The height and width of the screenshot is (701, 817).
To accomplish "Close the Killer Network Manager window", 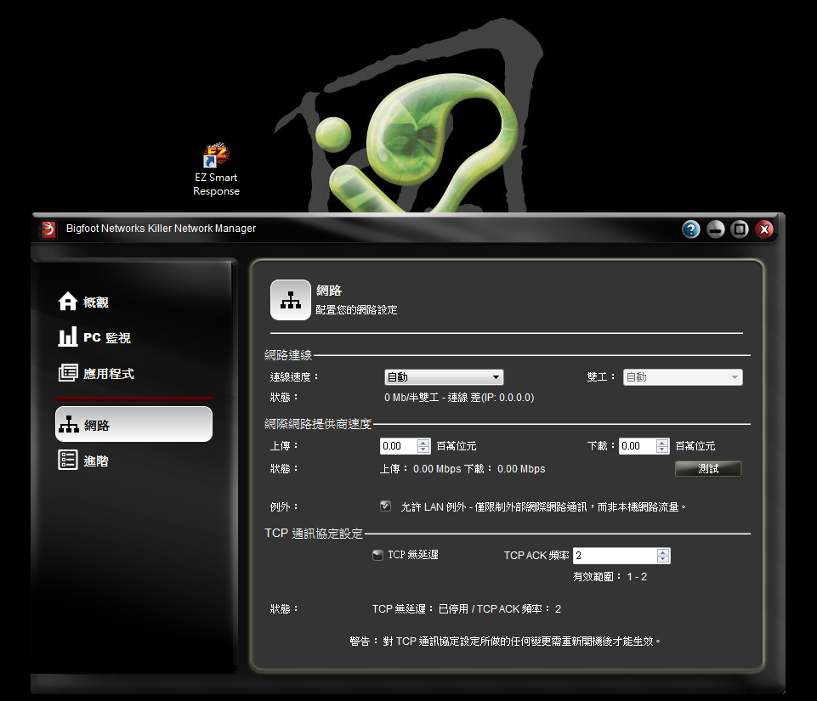I will click(763, 229).
